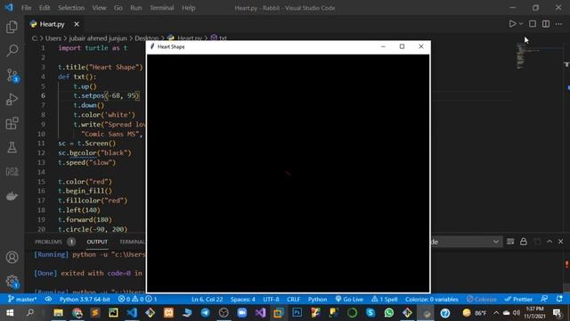Switch to the OUTPUT panel tab
570x321 pixels.
(x=97, y=242)
